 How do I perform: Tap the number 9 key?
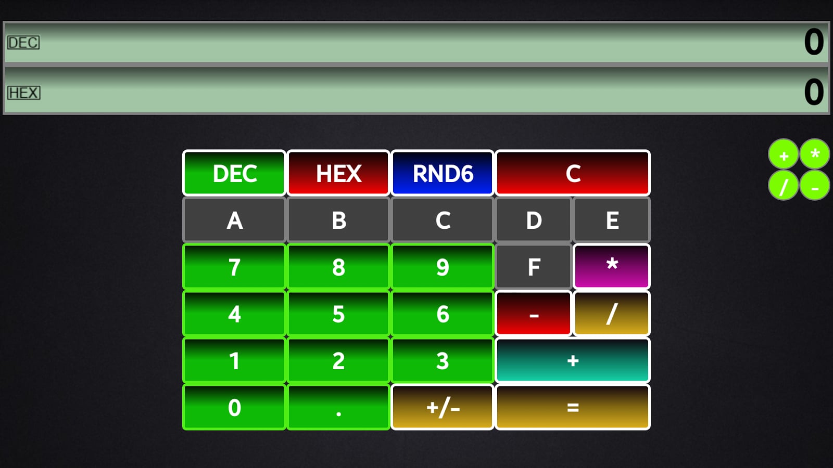point(443,267)
